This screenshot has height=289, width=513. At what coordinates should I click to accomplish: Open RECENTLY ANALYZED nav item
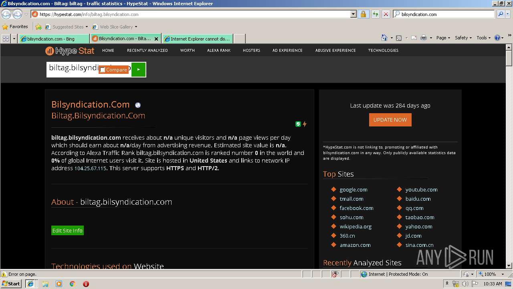click(x=147, y=51)
